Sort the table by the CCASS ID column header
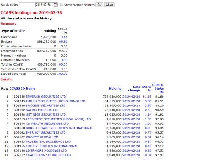This screenshot has height=160, width=204. 17,88
